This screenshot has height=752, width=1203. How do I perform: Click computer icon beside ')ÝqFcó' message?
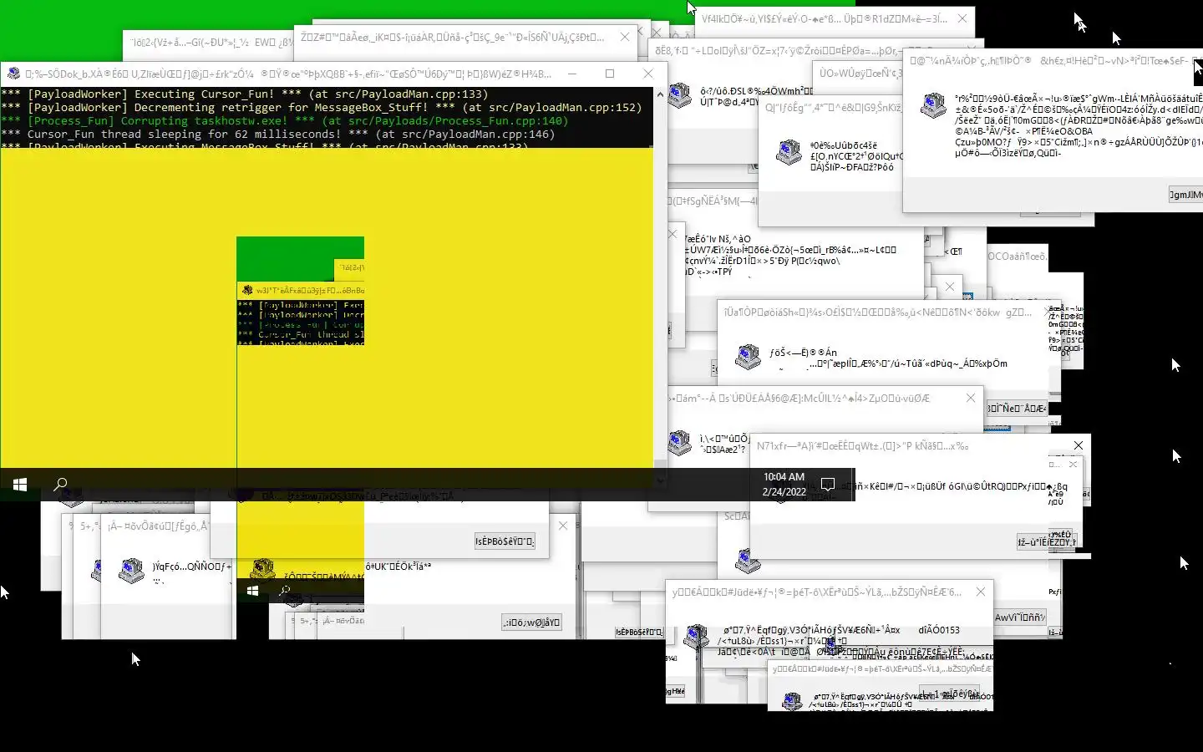[x=130, y=571]
